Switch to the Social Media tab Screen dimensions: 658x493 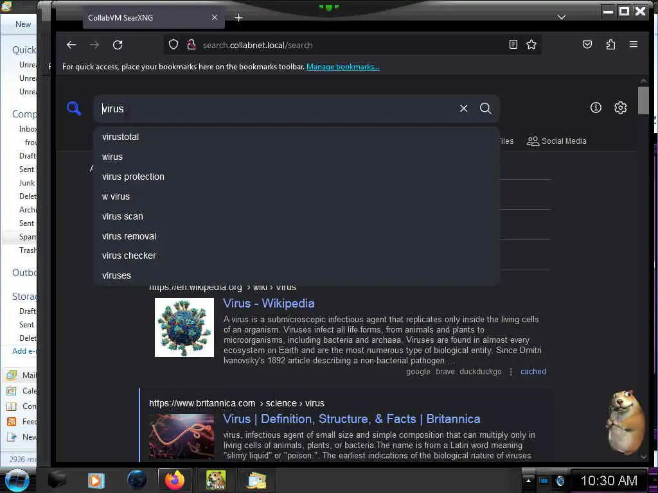(556, 141)
